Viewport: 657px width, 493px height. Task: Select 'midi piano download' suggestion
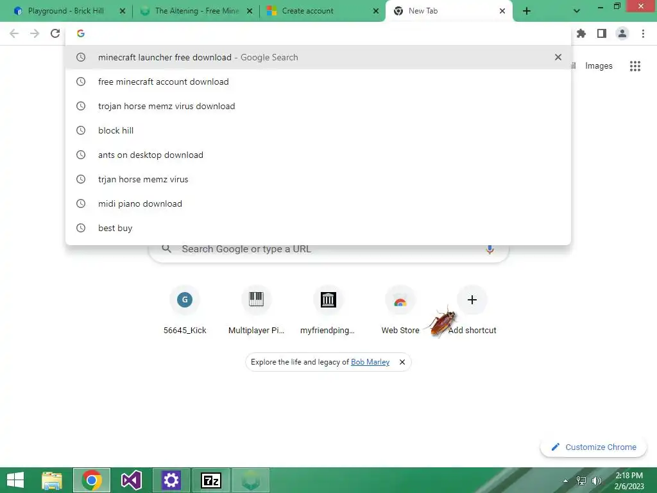318,203
